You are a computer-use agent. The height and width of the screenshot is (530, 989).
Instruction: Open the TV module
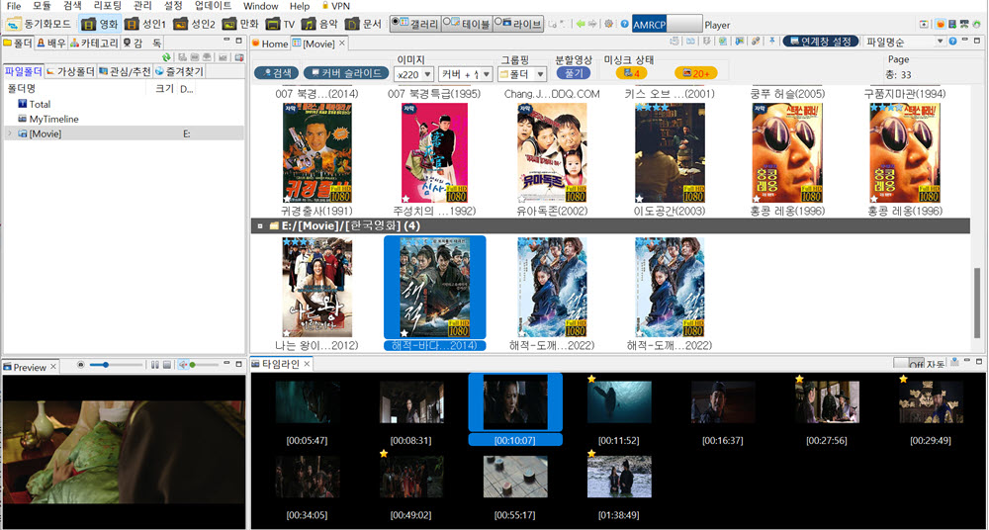coord(281,24)
